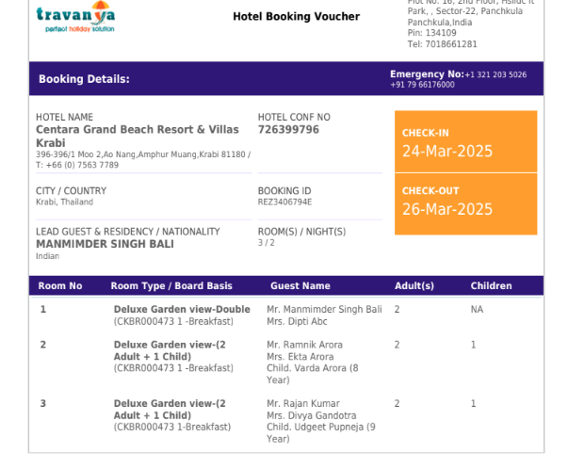This screenshot has width=585, height=469.
Task: Select booking ID REZ3406794E
Action: [x=284, y=202]
